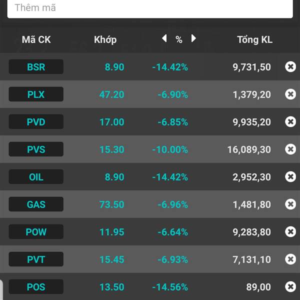Image resolution: width=300 pixels, height=300 pixels.
Task: Delete POW row with X icon
Action: 290,231
